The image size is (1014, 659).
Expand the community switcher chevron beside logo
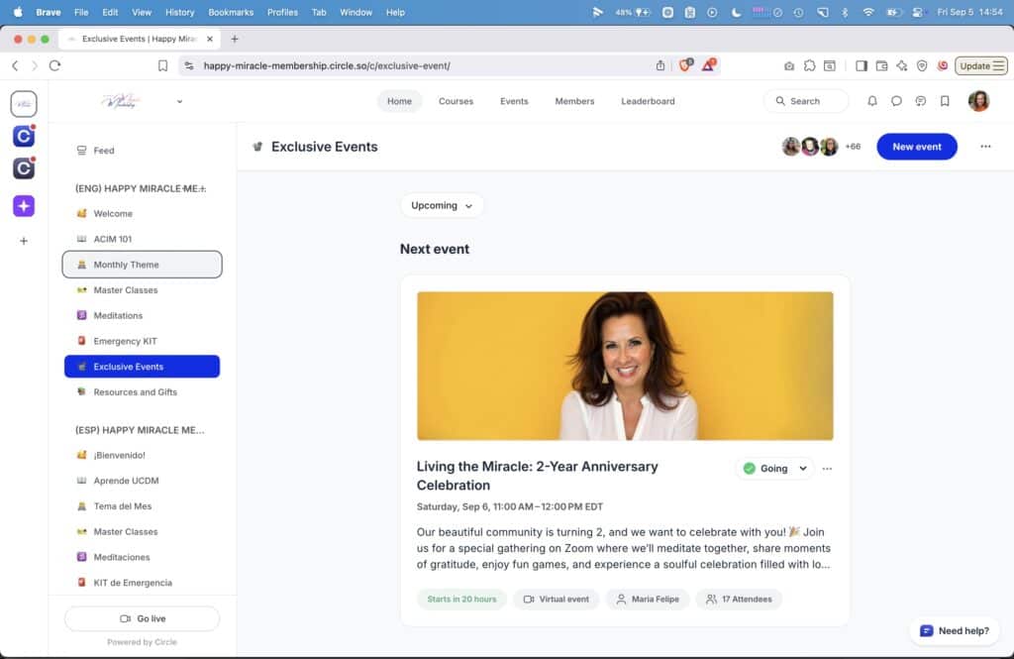179,101
